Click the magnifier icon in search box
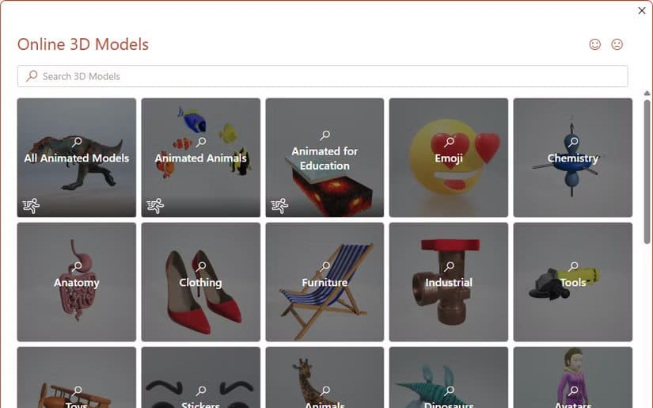Image resolution: width=653 pixels, height=408 pixels. (32, 76)
